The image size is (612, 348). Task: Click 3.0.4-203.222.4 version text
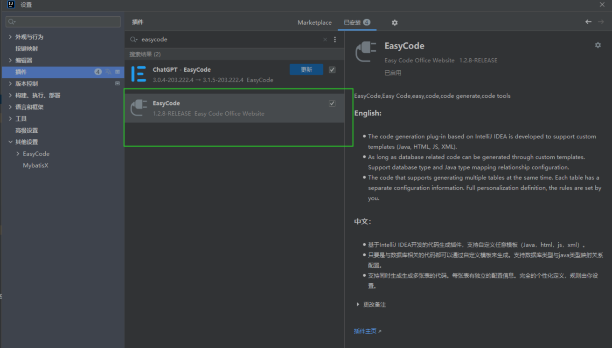(x=173, y=80)
